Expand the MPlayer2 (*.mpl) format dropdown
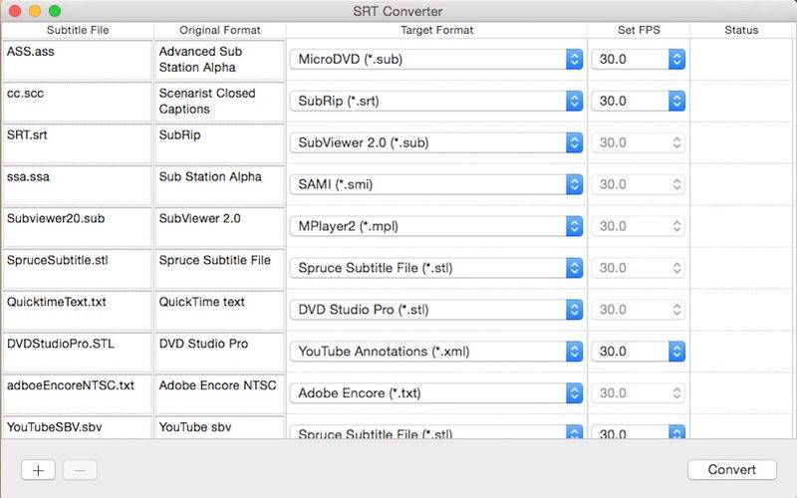The width and height of the screenshot is (797, 498). (x=436, y=226)
